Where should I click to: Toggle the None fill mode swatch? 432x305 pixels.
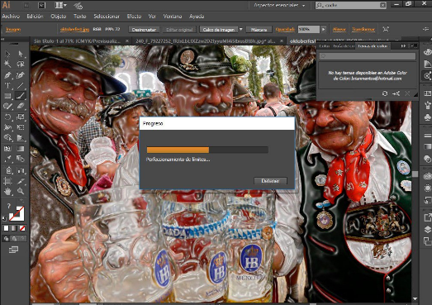22,228
